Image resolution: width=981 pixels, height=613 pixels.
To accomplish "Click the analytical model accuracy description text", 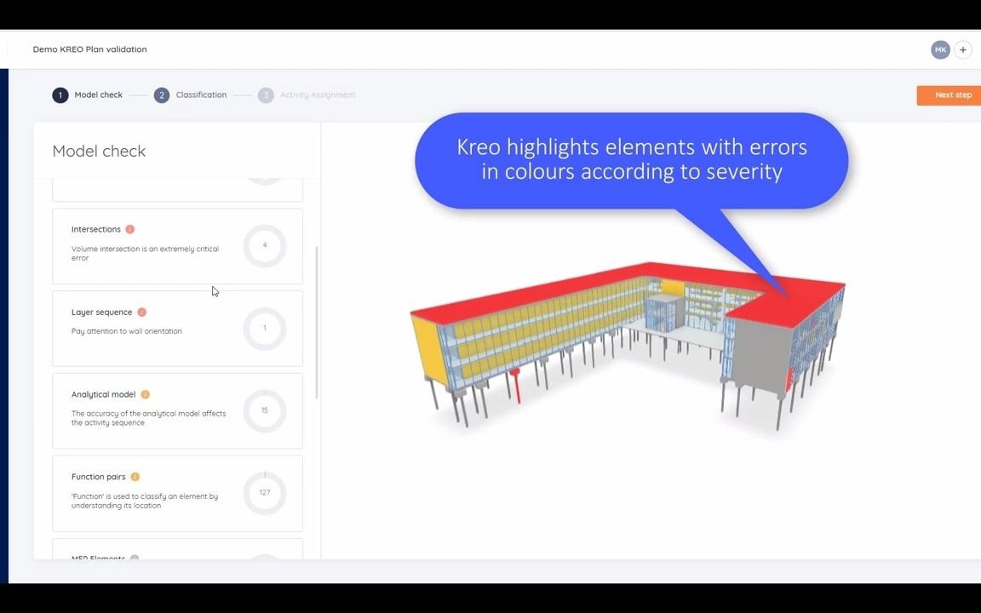I will (149, 418).
